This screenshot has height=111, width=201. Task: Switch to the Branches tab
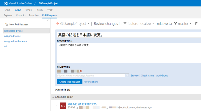(34, 15)
